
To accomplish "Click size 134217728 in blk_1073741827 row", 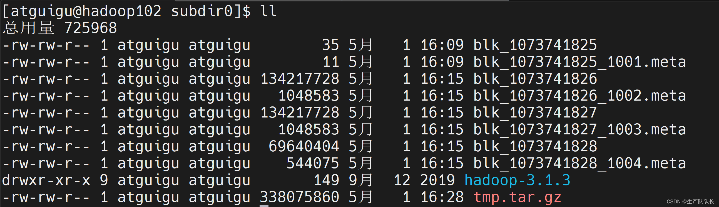I will click(x=300, y=113).
